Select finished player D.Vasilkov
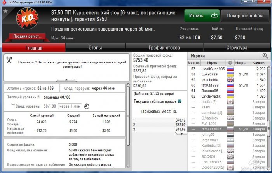The width and height of the screenshot is (272, 173). point(227,118)
